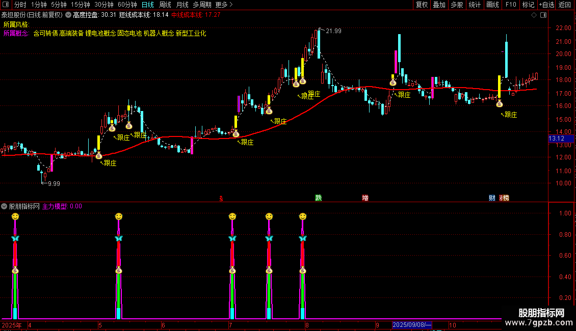Image resolution: width=576 pixels, height=331 pixels.
Task: Open the 泰坦股份 indicator settings circle arrow
Action: tap(68, 15)
